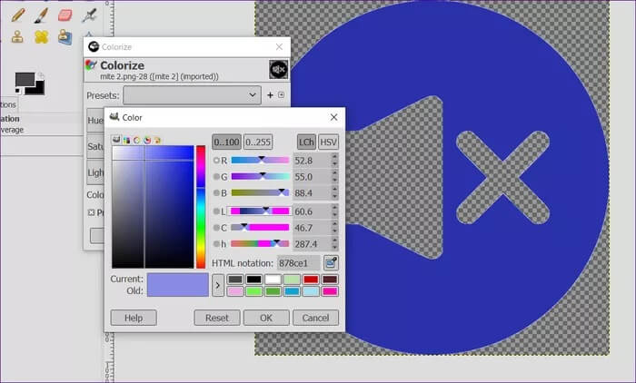The width and height of the screenshot is (636, 383).
Task: Pick the white history color swatch
Action: click(273, 280)
